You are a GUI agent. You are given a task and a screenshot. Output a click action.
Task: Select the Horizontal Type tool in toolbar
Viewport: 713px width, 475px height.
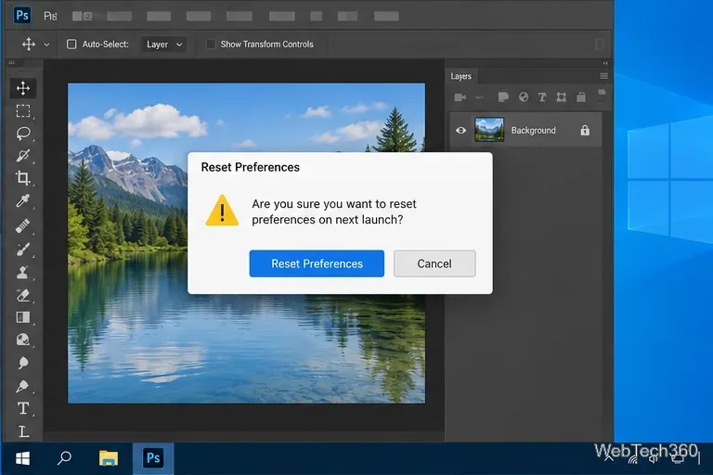23,408
